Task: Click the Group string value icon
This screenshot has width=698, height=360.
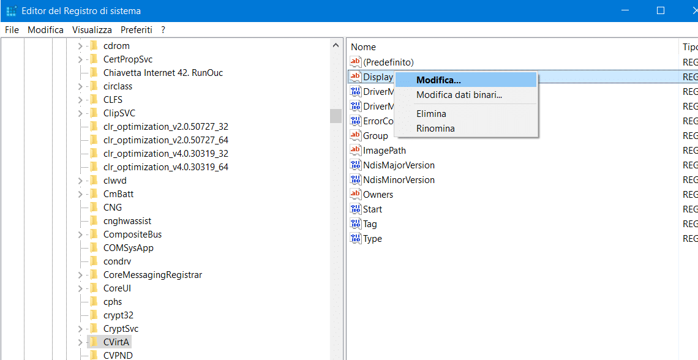Action: pyautogui.click(x=356, y=135)
